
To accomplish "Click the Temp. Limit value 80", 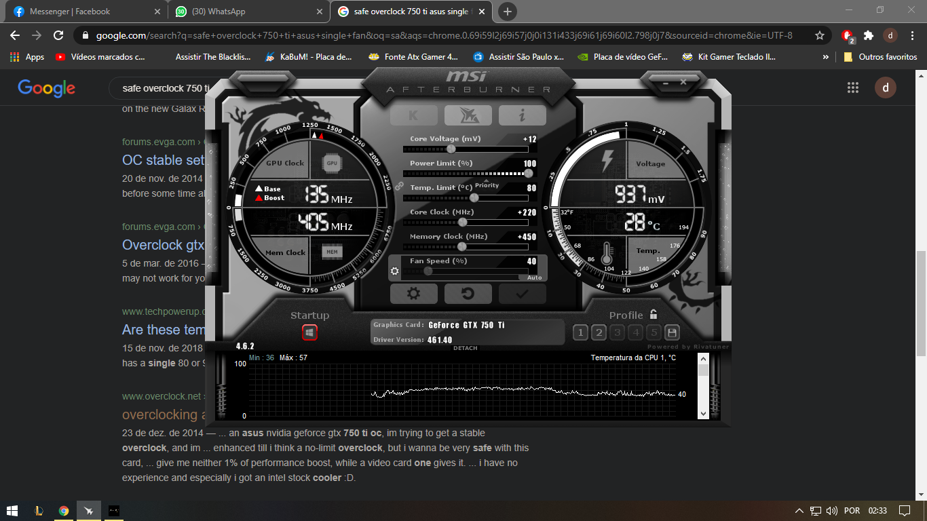I will point(531,188).
